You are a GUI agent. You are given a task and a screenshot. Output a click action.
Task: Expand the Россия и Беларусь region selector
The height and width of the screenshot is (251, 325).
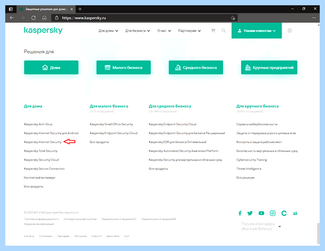click(x=261, y=226)
